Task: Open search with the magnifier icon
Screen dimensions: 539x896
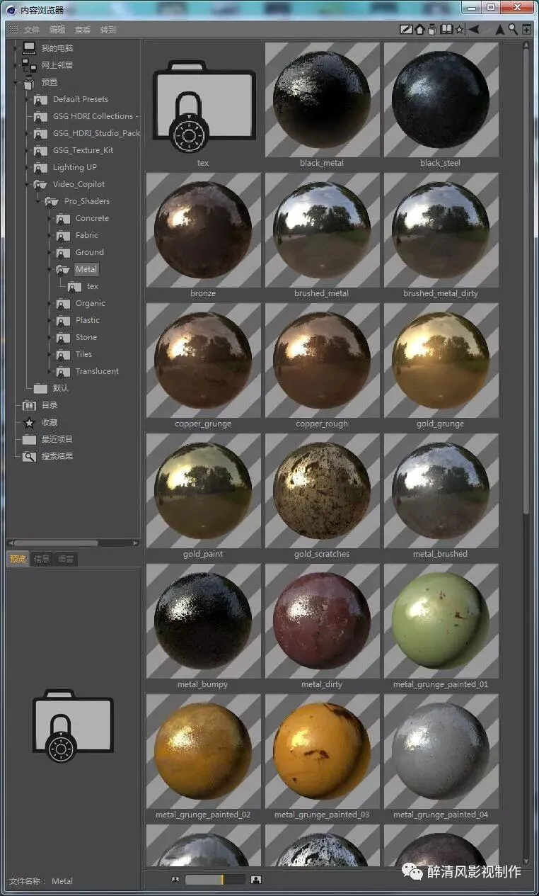Action: (514, 30)
